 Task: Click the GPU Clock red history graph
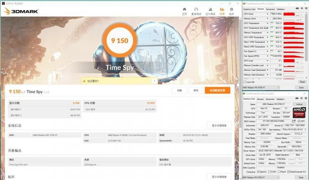tap(294, 14)
